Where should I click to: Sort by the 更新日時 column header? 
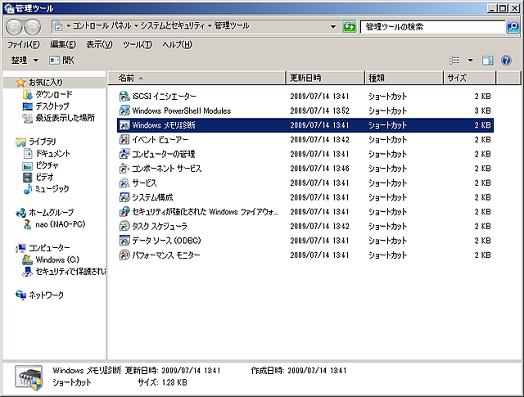tap(325, 79)
